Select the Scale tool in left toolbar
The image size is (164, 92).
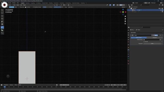(2, 21)
